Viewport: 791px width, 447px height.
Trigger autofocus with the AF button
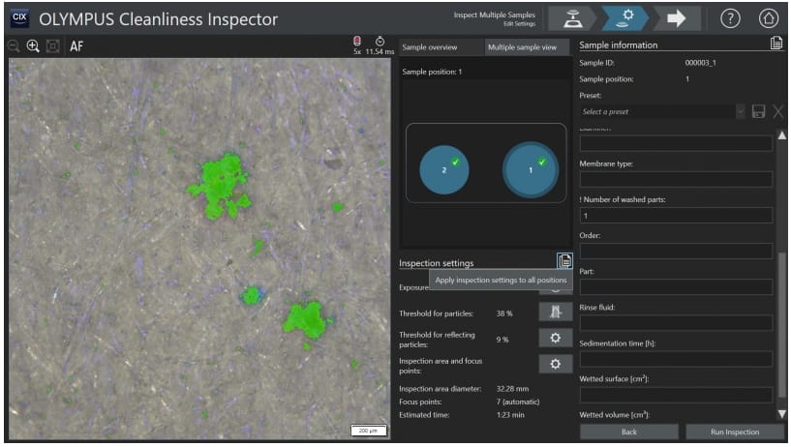[76, 45]
